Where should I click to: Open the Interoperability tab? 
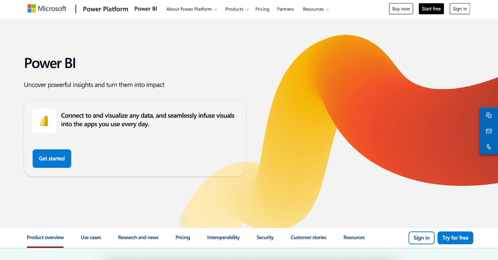tap(223, 238)
